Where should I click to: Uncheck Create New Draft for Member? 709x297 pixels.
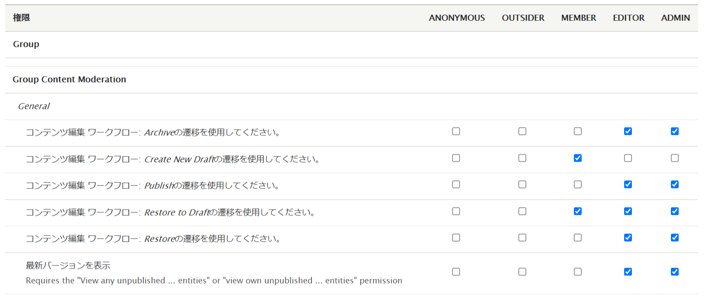click(578, 158)
